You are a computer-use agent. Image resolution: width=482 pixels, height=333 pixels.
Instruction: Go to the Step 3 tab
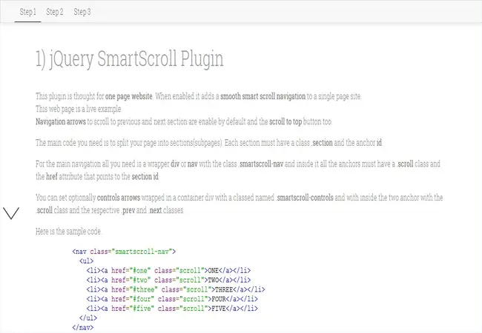coord(82,12)
